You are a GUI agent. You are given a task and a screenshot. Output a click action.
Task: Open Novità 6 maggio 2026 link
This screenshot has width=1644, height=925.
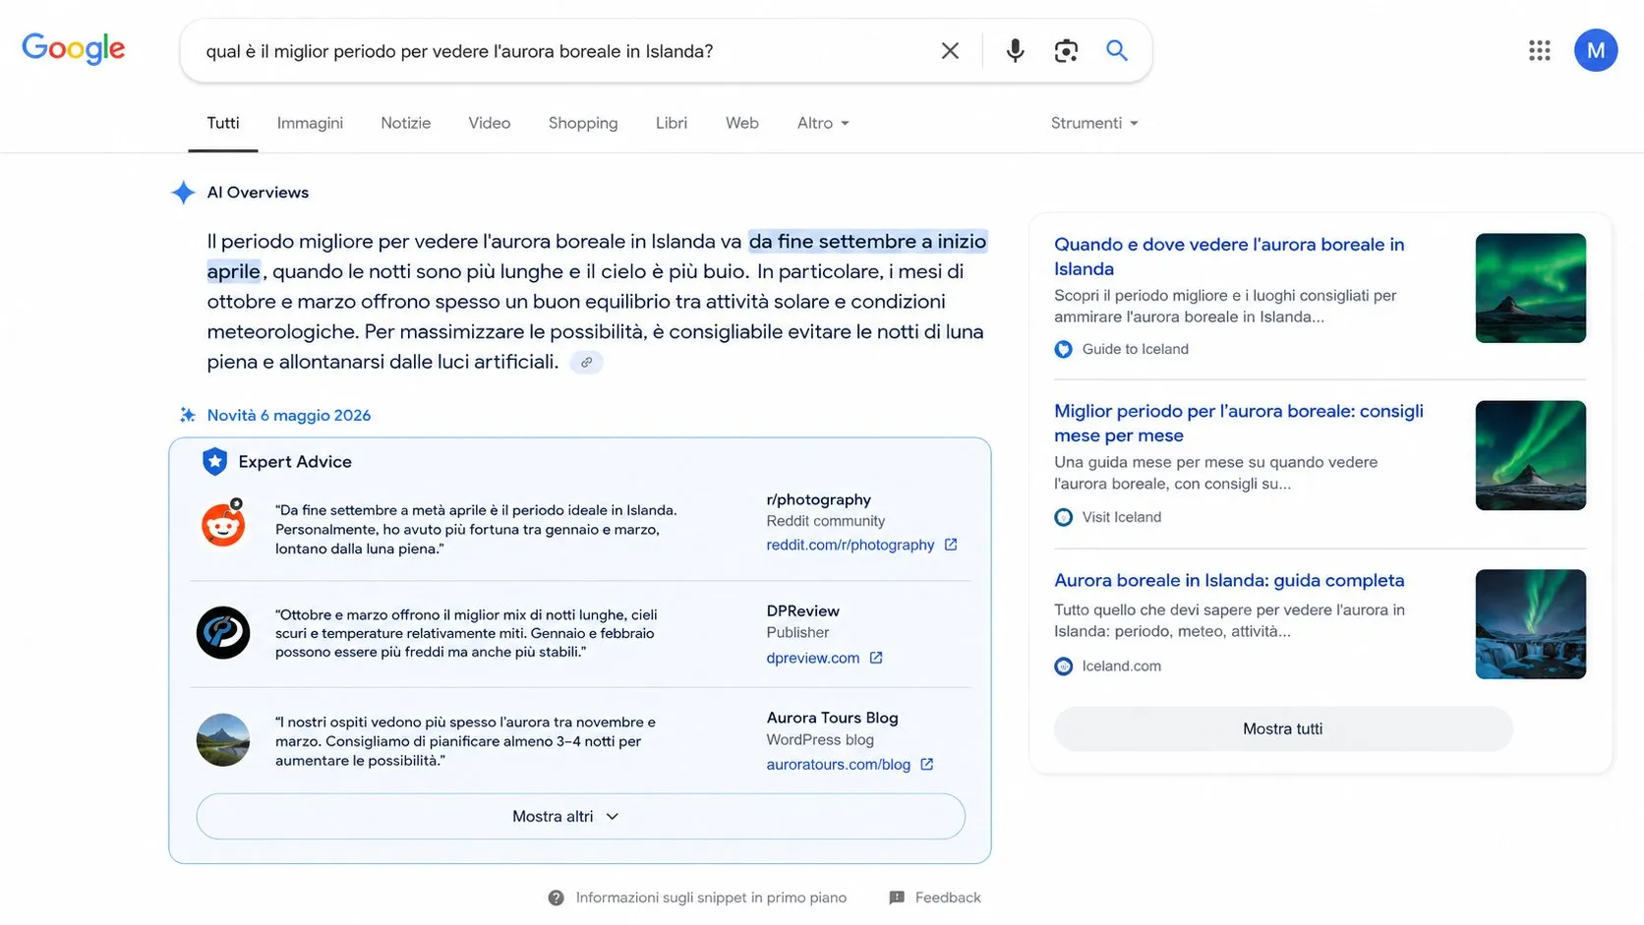[289, 416]
